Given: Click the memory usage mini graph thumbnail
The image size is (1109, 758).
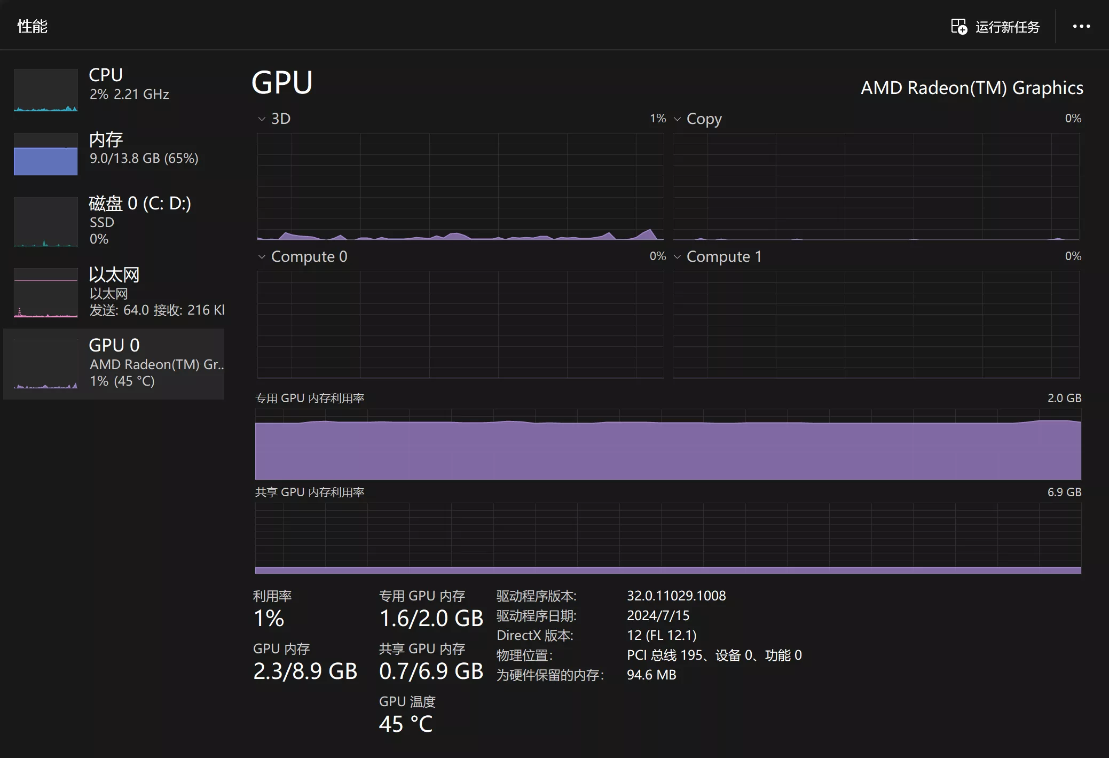Looking at the screenshot, I should 45,154.
